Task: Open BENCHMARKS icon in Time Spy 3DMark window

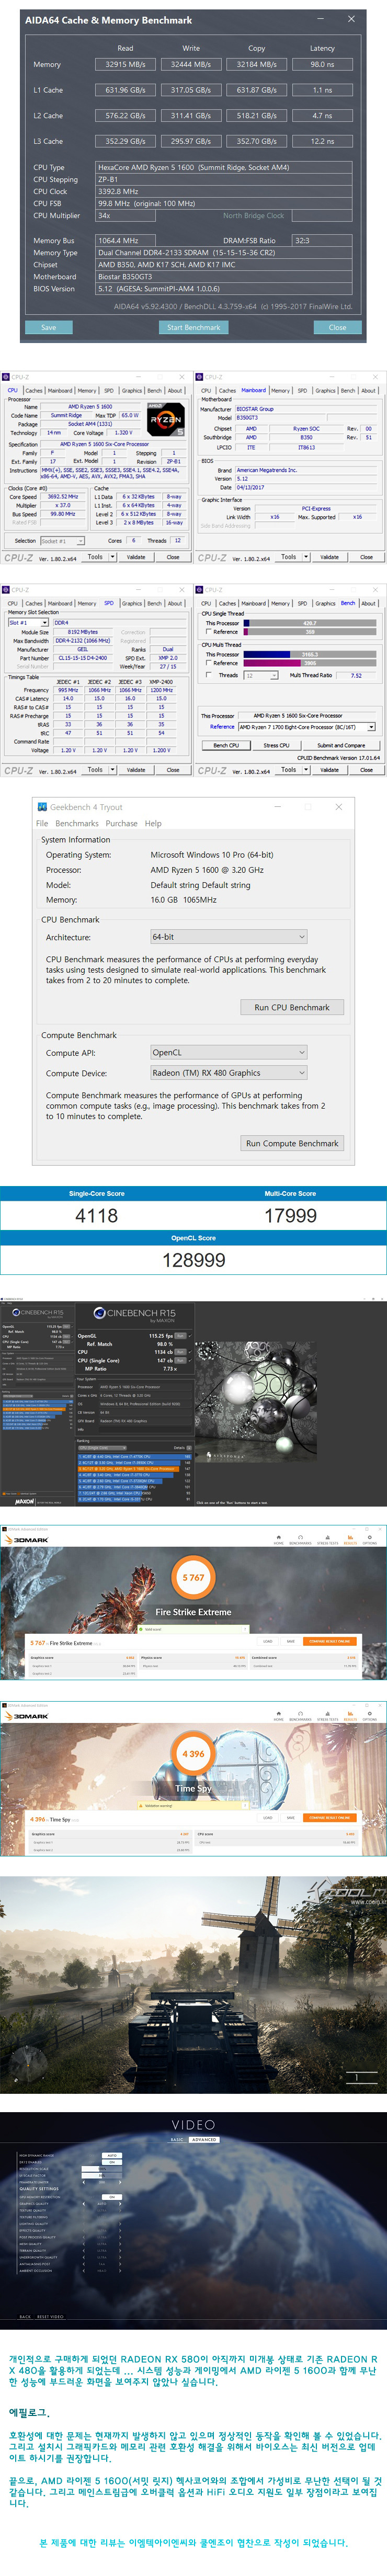Action: 300,1715
